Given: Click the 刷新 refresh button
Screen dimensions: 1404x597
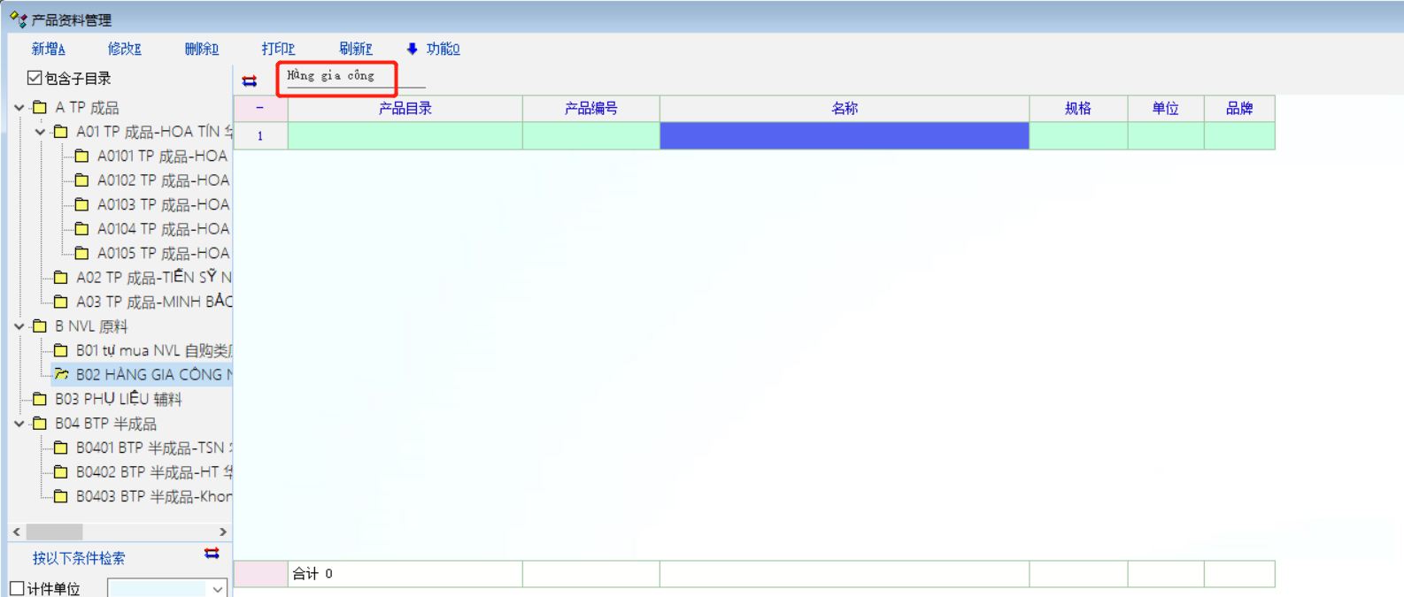Looking at the screenshot, I should point(355,49).
